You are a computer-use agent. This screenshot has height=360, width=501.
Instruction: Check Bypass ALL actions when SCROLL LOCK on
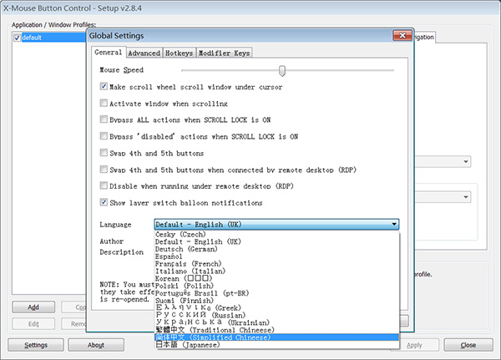point(104,119)
